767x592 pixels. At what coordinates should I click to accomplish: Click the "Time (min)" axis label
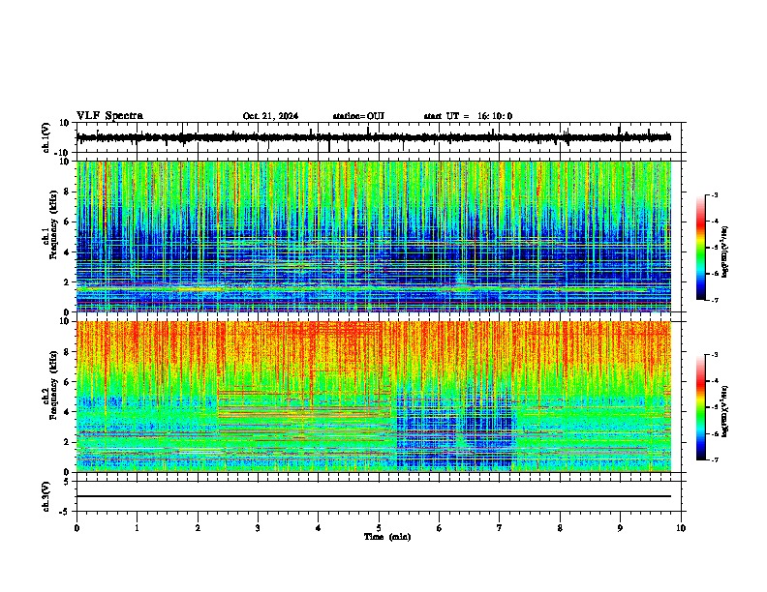387,537
